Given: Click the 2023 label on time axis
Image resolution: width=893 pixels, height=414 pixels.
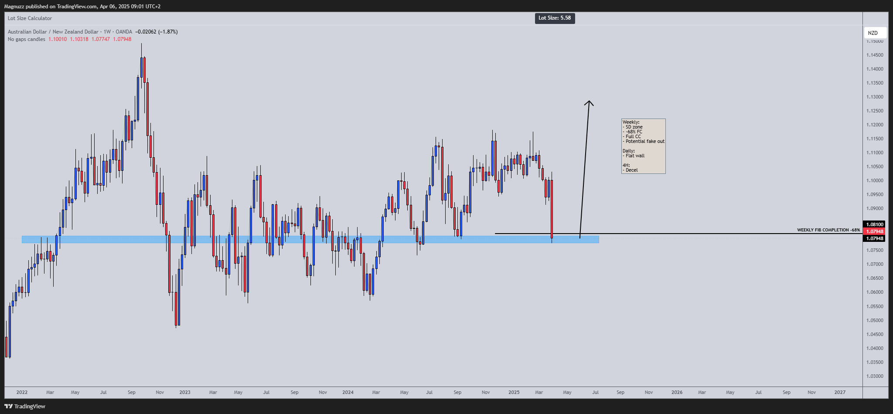Looking at the screenshot, I should pyautogui.click(x=185, y=392).
